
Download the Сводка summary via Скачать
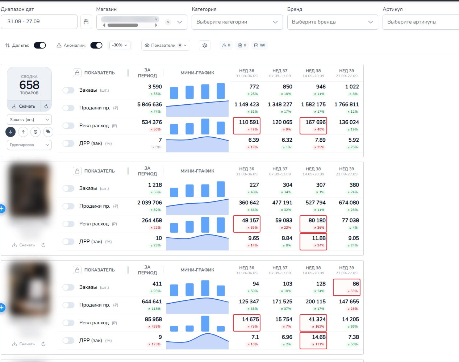click(x=24, y=107)
